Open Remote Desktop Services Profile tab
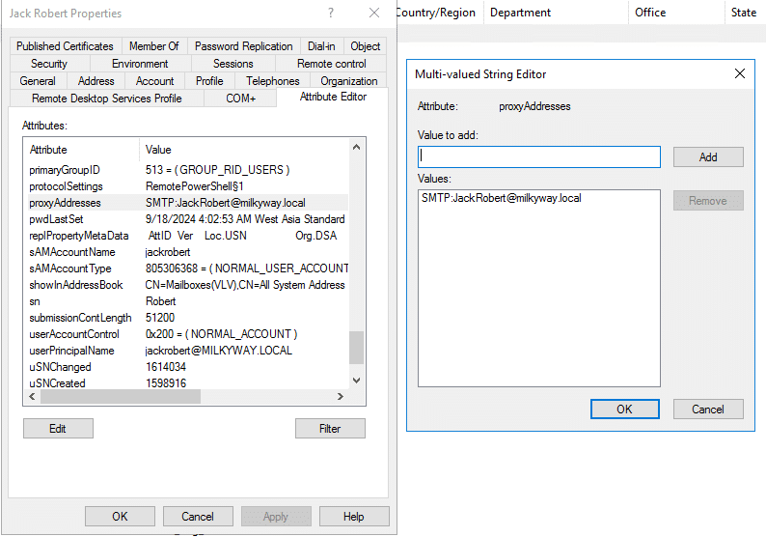Viewport: 766px width, 537px height. tap(106, 99)
